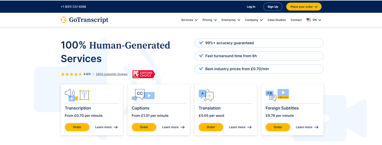Click 'Best industry prices from £0.70/min' text
The image size is (382, 145).
click(x=237, y=69)
